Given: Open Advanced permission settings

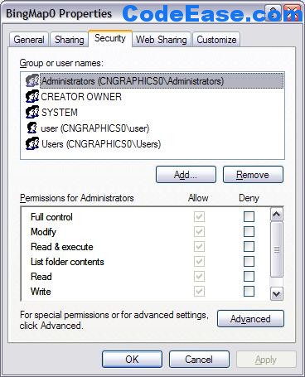Looking at the screenshot, I should [250, 319].
